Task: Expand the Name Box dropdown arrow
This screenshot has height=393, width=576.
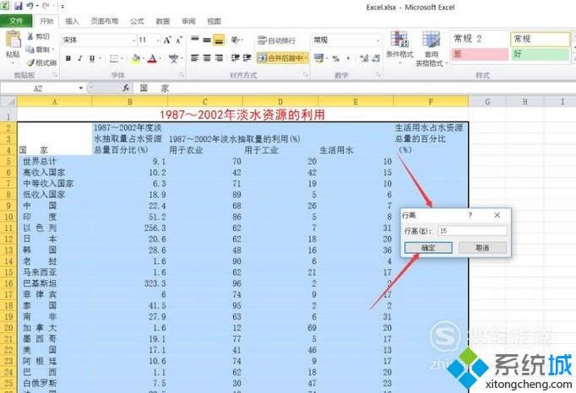Action: click(81, 88)
